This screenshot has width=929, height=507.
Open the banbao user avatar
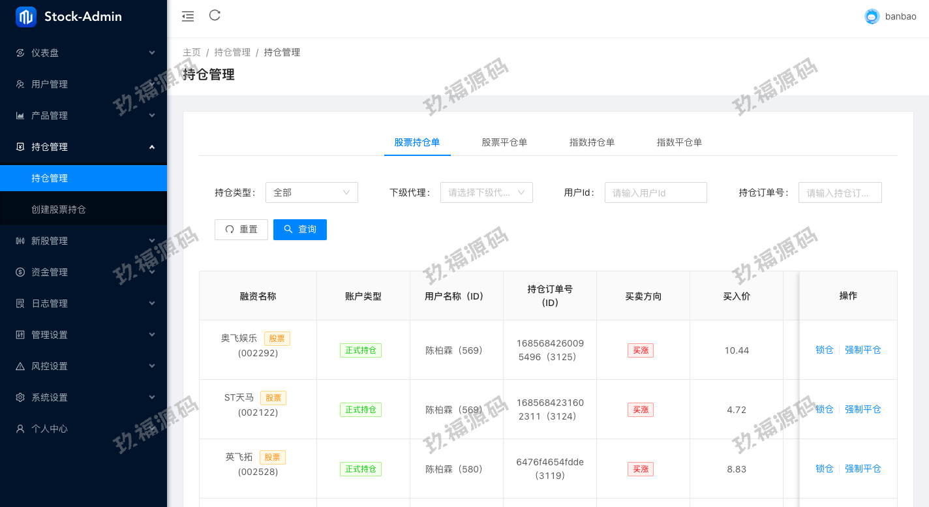click(872, 17)
